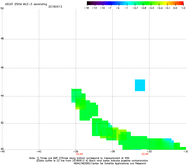This screenshot has width=188, height=165.
Task: Click the longitude axis label "-33"
Action: pos(149,152)
